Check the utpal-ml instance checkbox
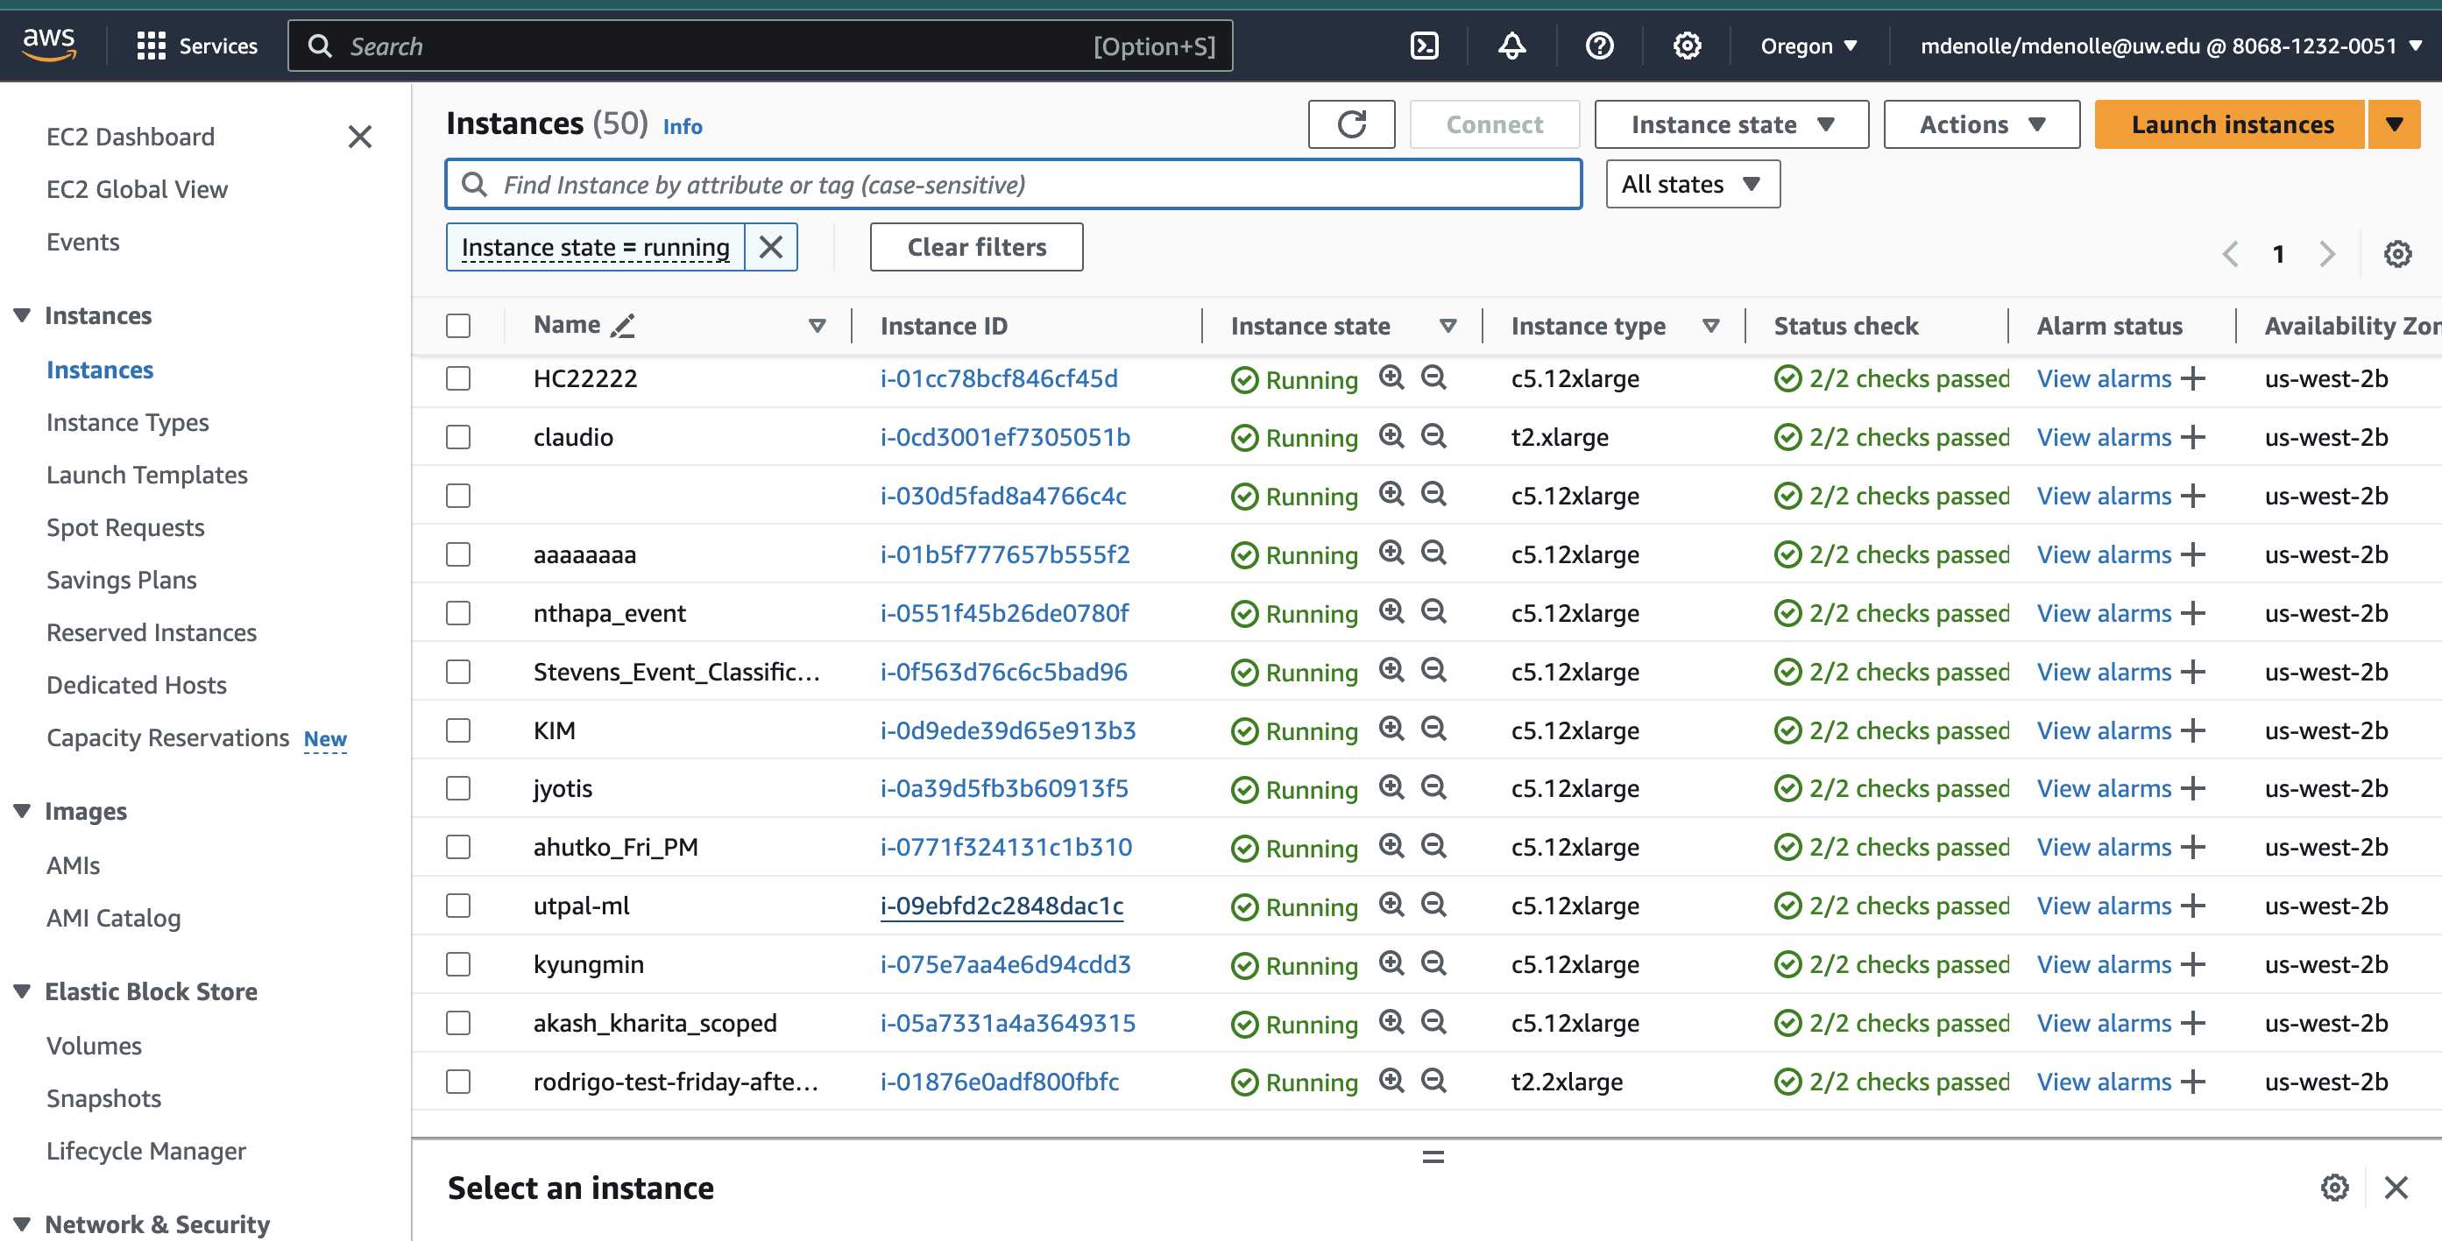Viewport: 2442px width, 1241px height. [458, 906]
